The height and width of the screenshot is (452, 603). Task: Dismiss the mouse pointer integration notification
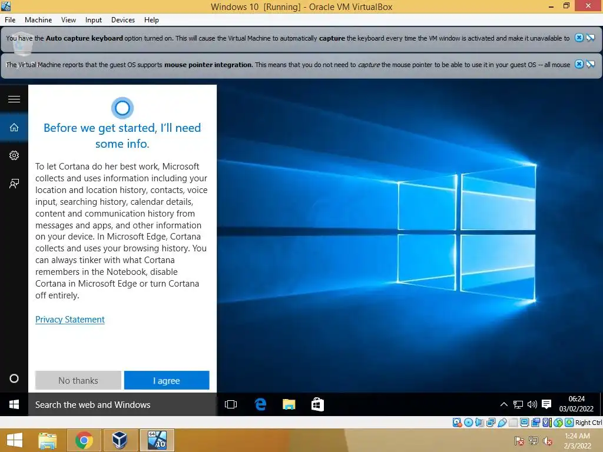[579, 64]
